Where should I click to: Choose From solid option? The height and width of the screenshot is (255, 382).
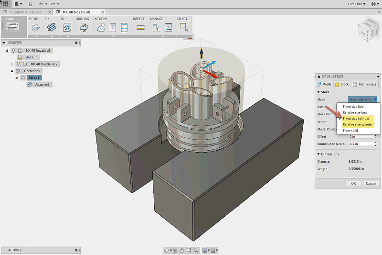point(350,131)
